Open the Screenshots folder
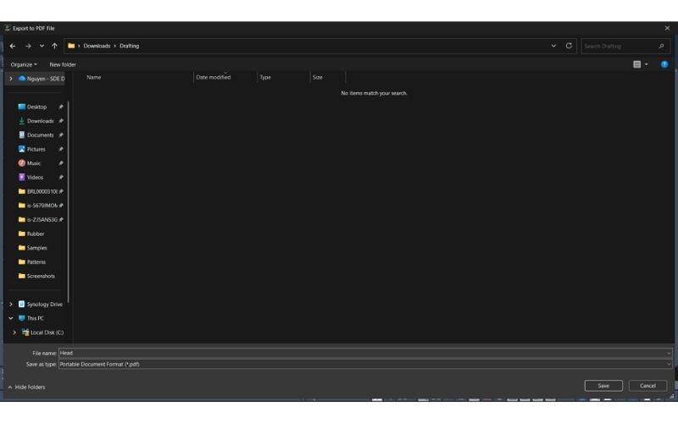 click(41, 277)
